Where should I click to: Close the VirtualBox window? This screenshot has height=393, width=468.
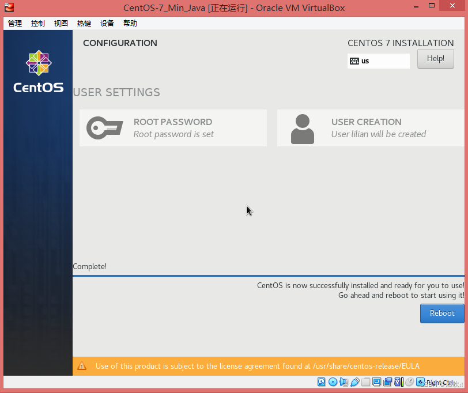452,6
